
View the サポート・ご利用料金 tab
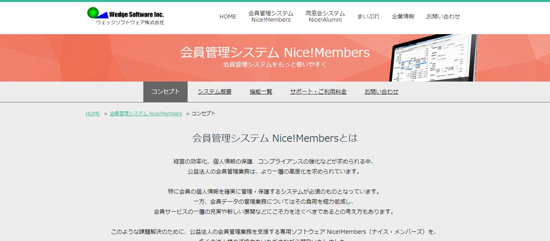(x=318, y=91)
